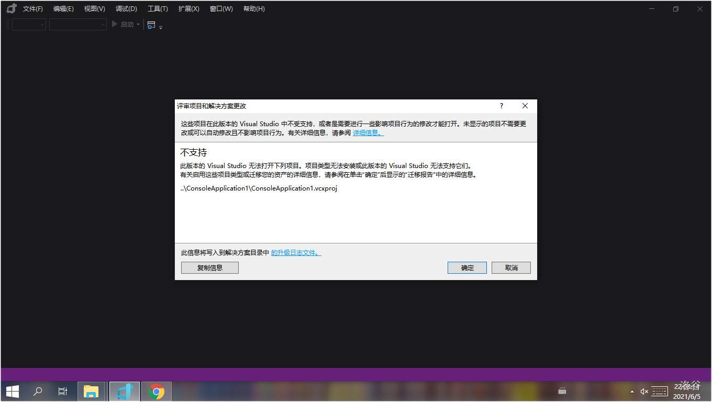Open the 扩展(X) menu
The height and width of the screenshot is (402, 712).
coord(188,9)
